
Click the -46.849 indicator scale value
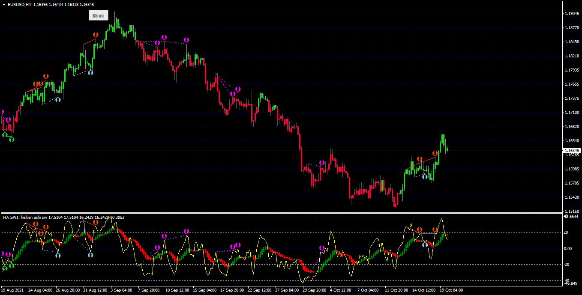point(571,283)
